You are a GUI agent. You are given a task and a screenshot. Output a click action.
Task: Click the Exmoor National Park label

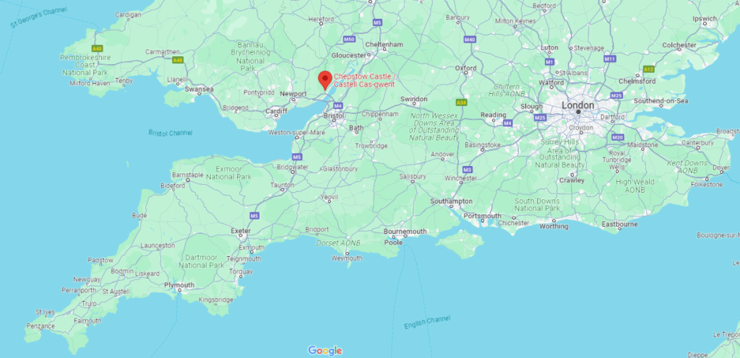tap(227, 173)
